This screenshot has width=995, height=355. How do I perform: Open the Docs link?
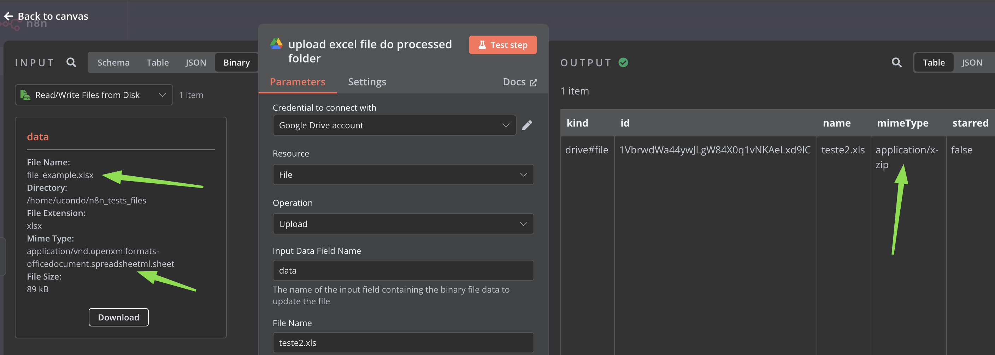pyautogui.click(x=519, y=82)
